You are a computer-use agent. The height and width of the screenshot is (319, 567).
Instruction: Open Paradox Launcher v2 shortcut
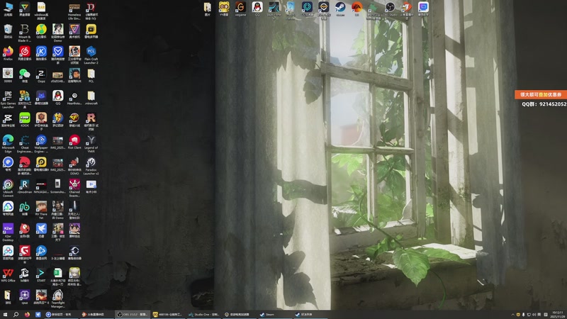(91, 166)
